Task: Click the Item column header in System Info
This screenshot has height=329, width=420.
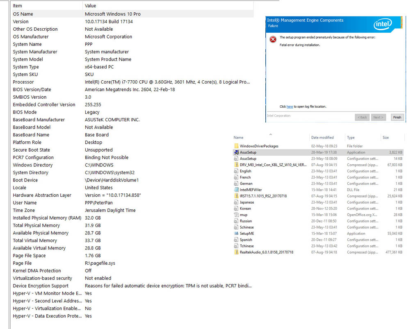Action: pos(18,6)
